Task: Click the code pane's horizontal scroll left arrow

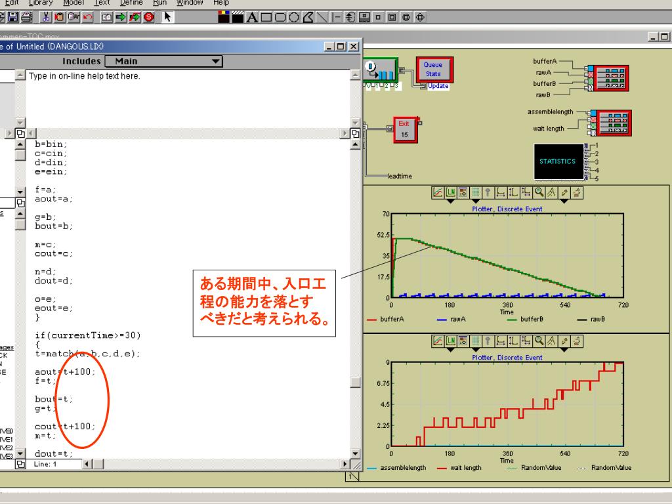Action: pyautogui.click(x=87, y=464)
